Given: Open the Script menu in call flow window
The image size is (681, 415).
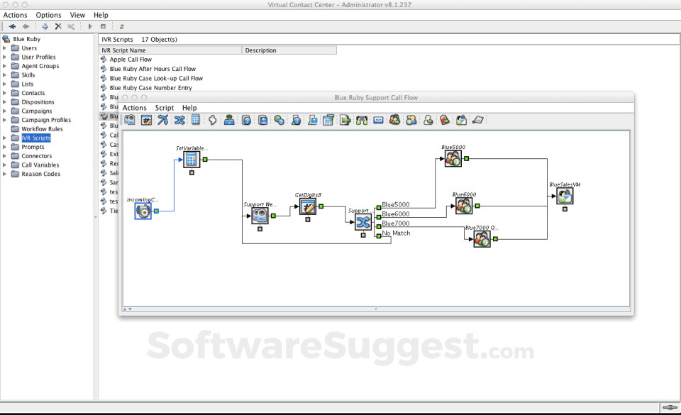Looking at the screenshot, I should coord(164,108).
